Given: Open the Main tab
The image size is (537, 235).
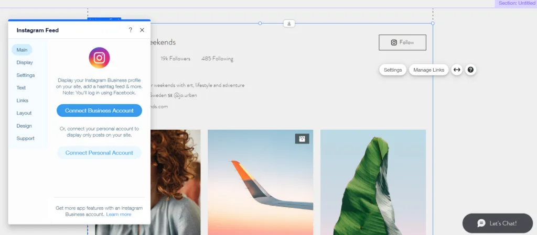Looking at the screenshot, I should click(x=22, y=50).
